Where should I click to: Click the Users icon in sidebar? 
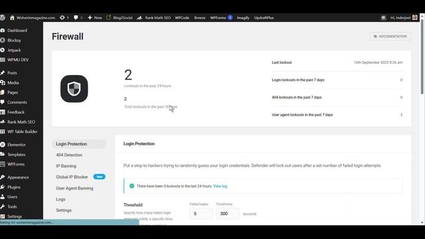click(x=3, y=197)
